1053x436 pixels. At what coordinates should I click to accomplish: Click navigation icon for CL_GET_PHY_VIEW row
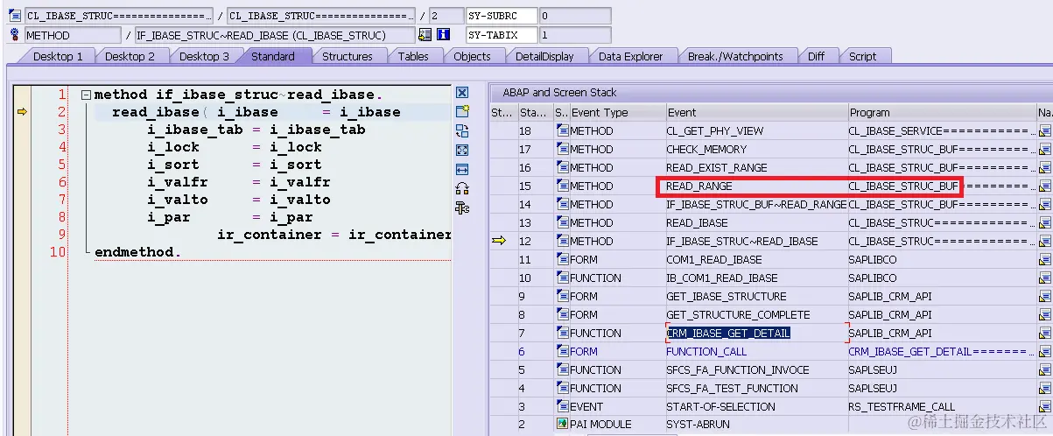pyautogui.click(x=1045, y=131)
